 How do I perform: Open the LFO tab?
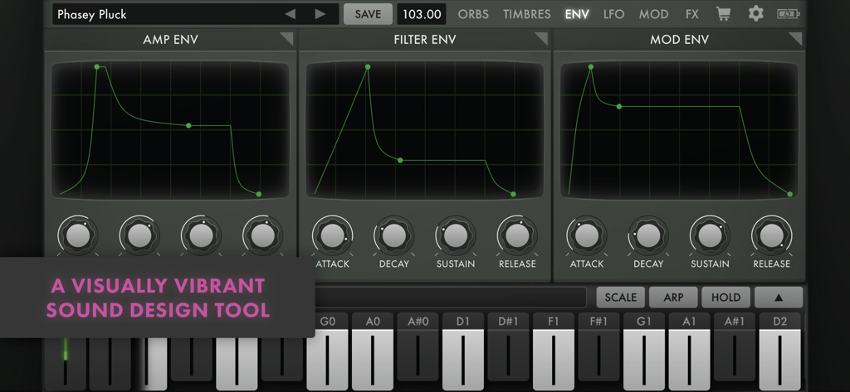point(613,14)
